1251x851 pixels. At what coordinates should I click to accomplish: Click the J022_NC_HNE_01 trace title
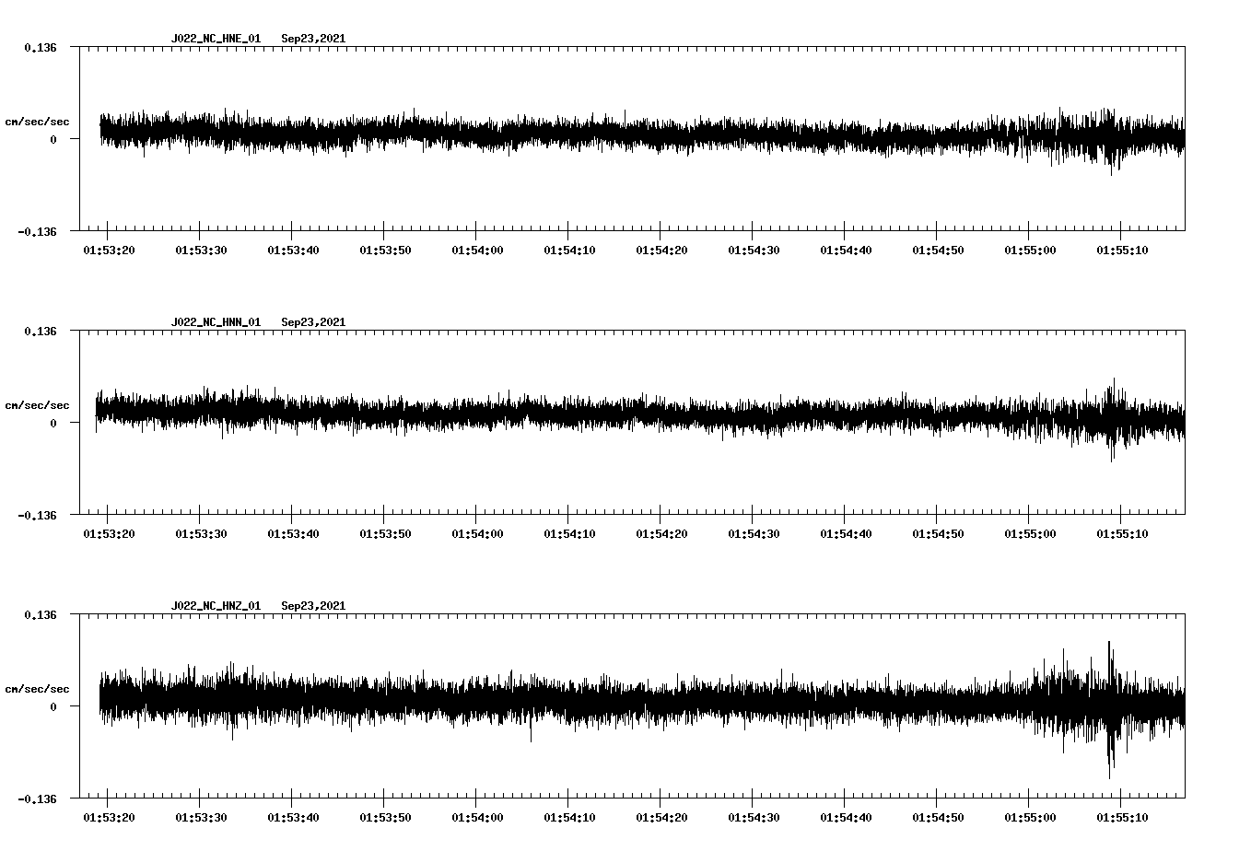pos(216,39)
